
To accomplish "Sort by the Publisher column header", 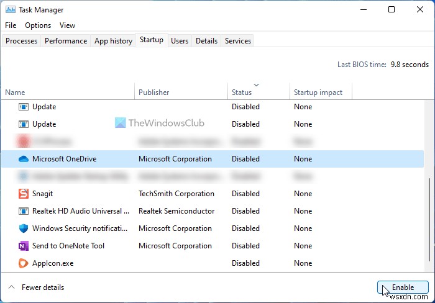I will (181, 92).
